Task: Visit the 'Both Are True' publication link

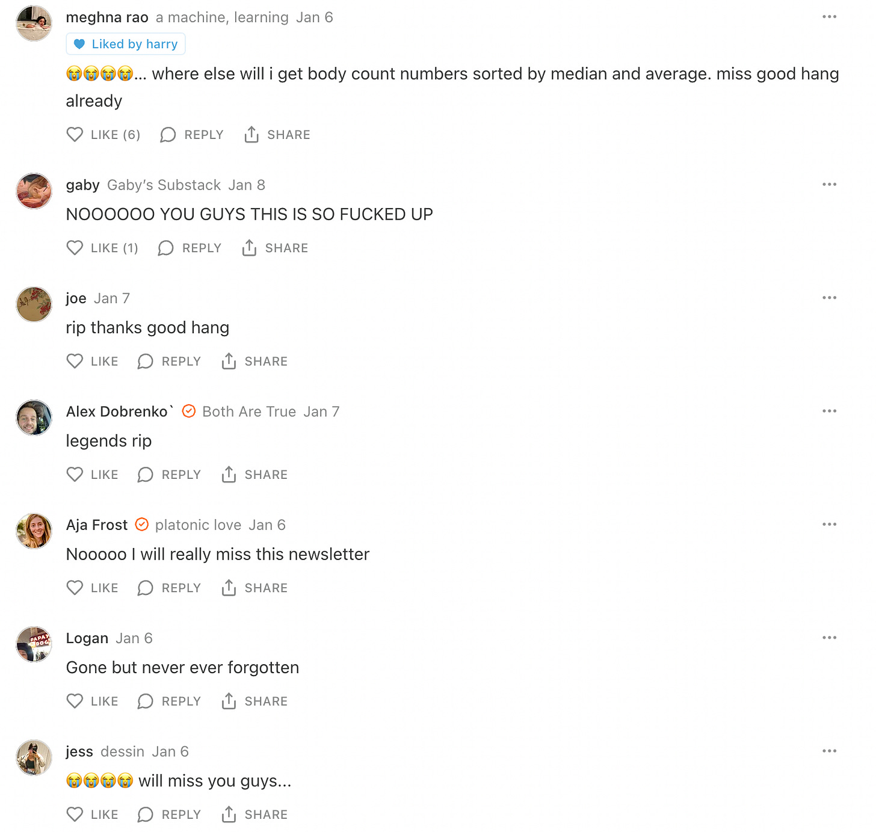Action: (249, 411)
